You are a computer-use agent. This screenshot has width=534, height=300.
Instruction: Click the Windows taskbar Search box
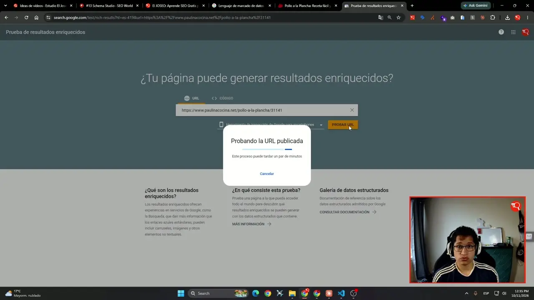tap(218, 293)
